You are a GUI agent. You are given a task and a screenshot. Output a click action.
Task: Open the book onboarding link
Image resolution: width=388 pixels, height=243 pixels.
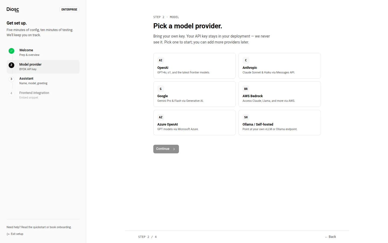click(60, 227)
